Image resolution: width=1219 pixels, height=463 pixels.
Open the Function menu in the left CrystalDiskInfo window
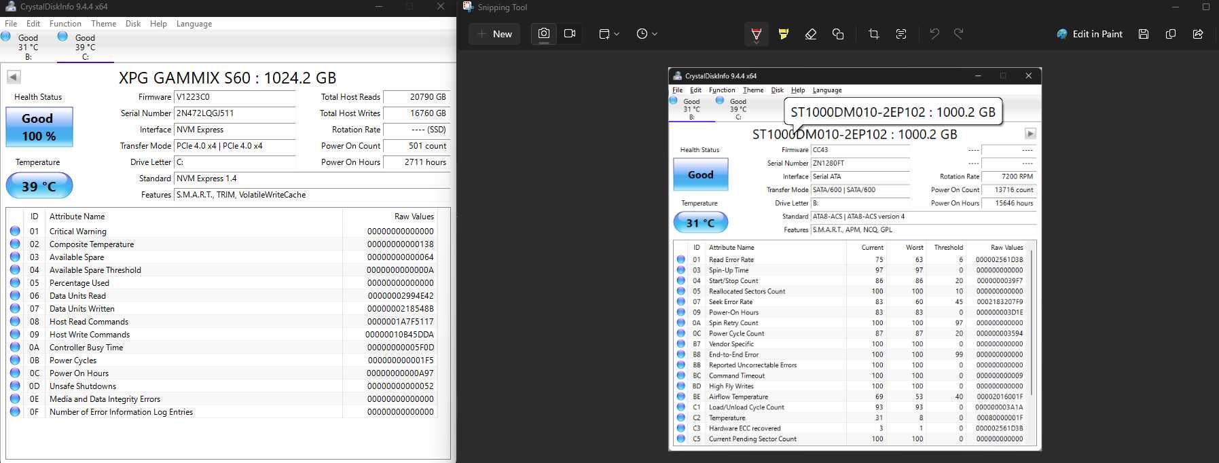pyautogui.click(x=65, y=24)
